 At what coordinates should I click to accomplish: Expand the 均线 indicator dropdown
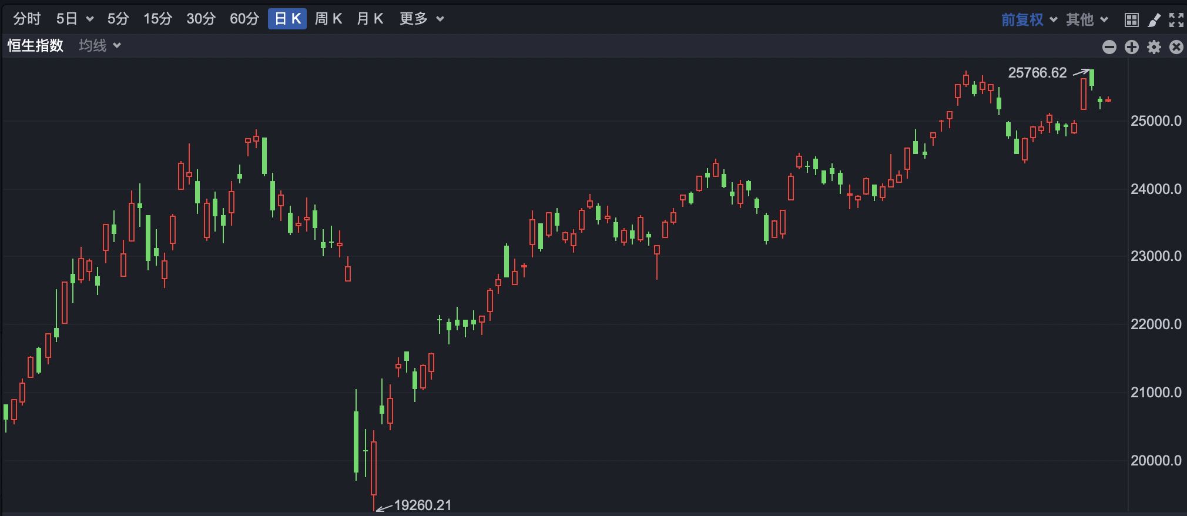pos(100,46)
